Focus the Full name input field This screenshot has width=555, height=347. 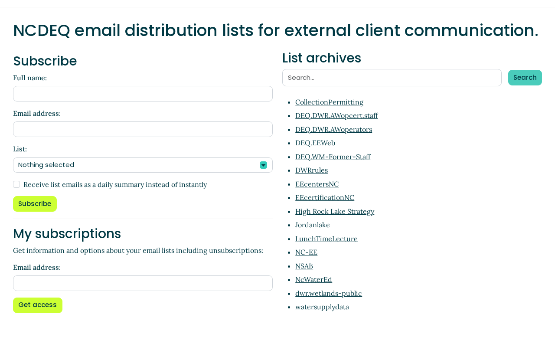pos(143,94)
